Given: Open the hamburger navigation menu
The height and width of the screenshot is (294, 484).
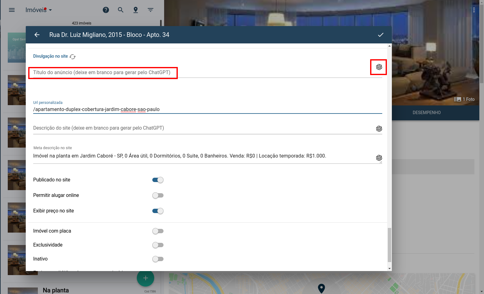Looking at the screenshot, I should [x=12, y=10].
